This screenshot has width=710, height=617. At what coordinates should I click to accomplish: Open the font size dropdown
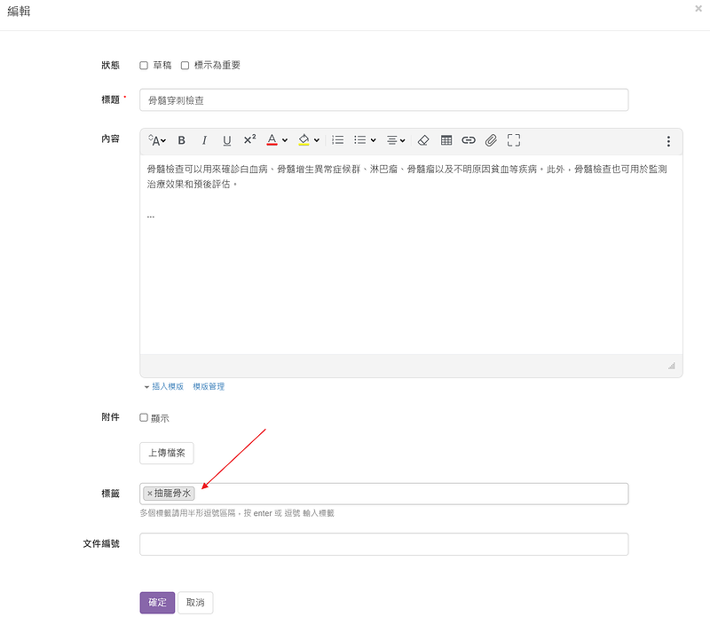(x=157, y=140)
